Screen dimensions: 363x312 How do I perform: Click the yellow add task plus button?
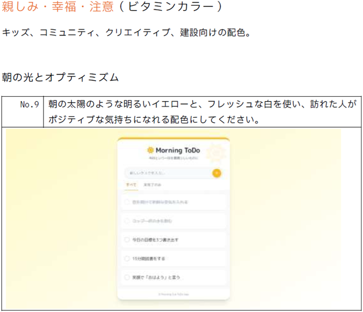pos(217,173)
